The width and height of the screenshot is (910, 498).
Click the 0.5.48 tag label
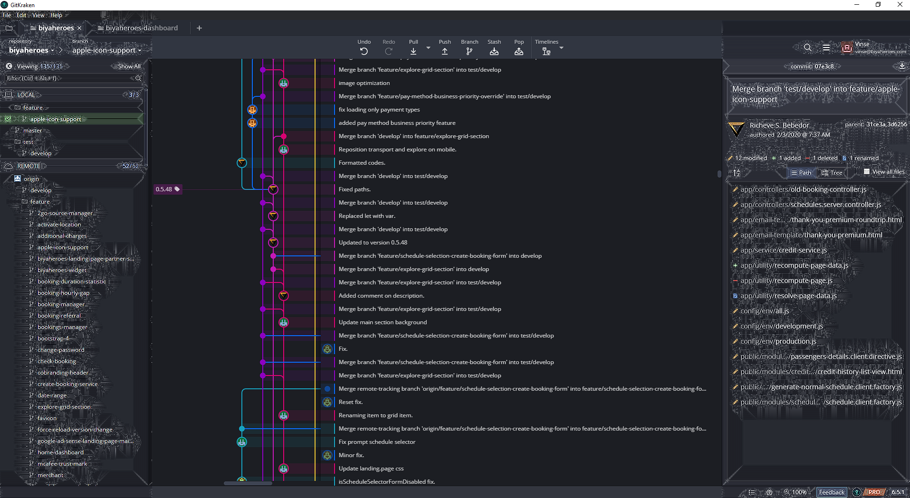click(x=168, y=189)
